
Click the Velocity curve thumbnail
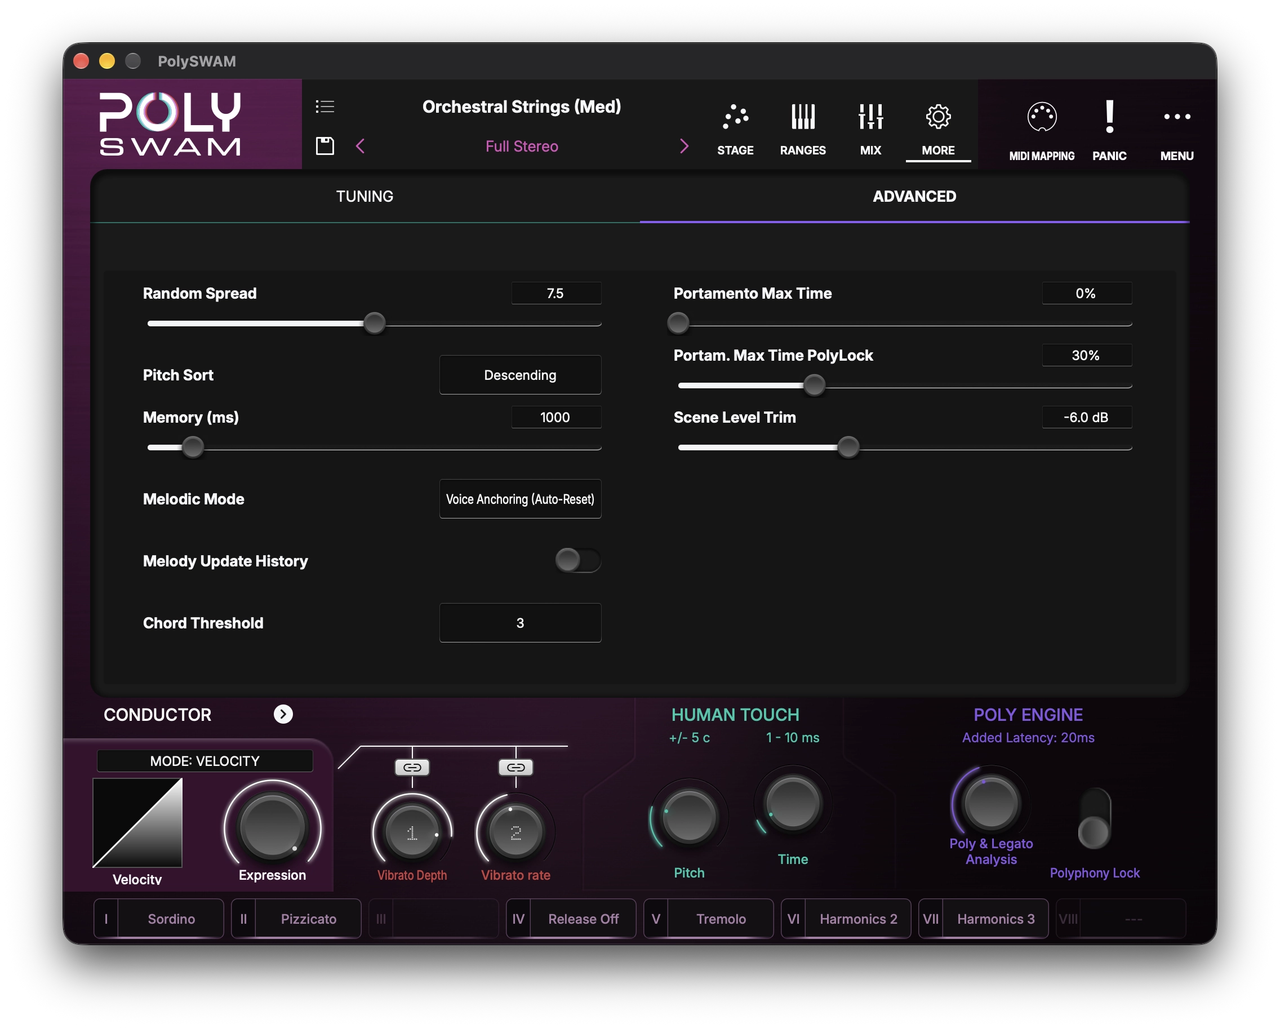pyautogui.click(x=137, y=823)
